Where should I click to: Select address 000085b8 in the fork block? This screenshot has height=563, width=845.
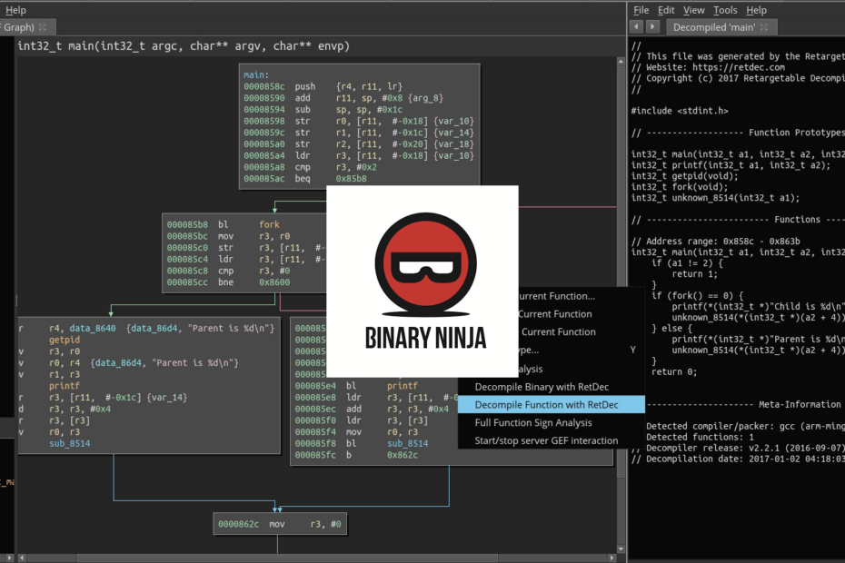coord(187,224)
